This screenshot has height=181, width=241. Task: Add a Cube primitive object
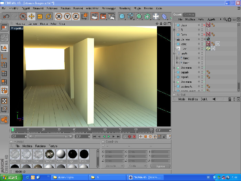tap(122, 16)
